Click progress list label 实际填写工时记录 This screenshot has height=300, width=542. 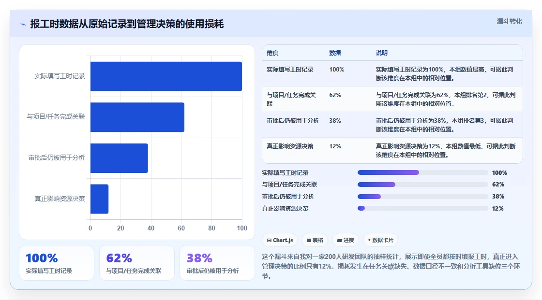click(x=285, y=172)
